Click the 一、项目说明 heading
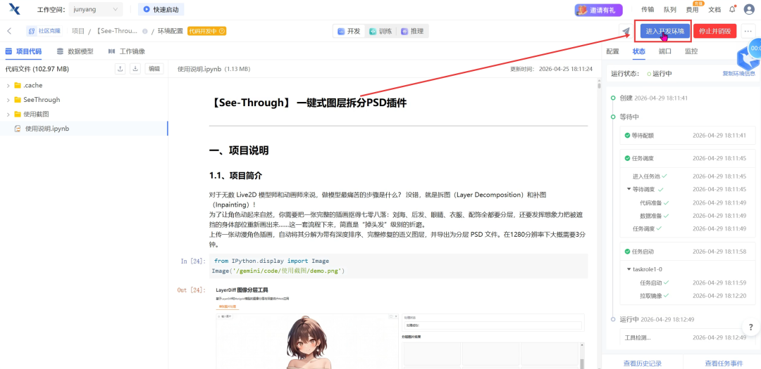 (238, 150)
